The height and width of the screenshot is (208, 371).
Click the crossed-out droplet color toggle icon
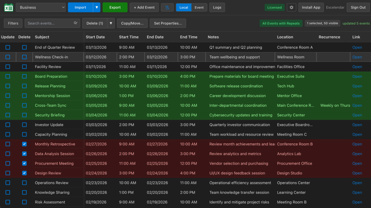point(167,8)
